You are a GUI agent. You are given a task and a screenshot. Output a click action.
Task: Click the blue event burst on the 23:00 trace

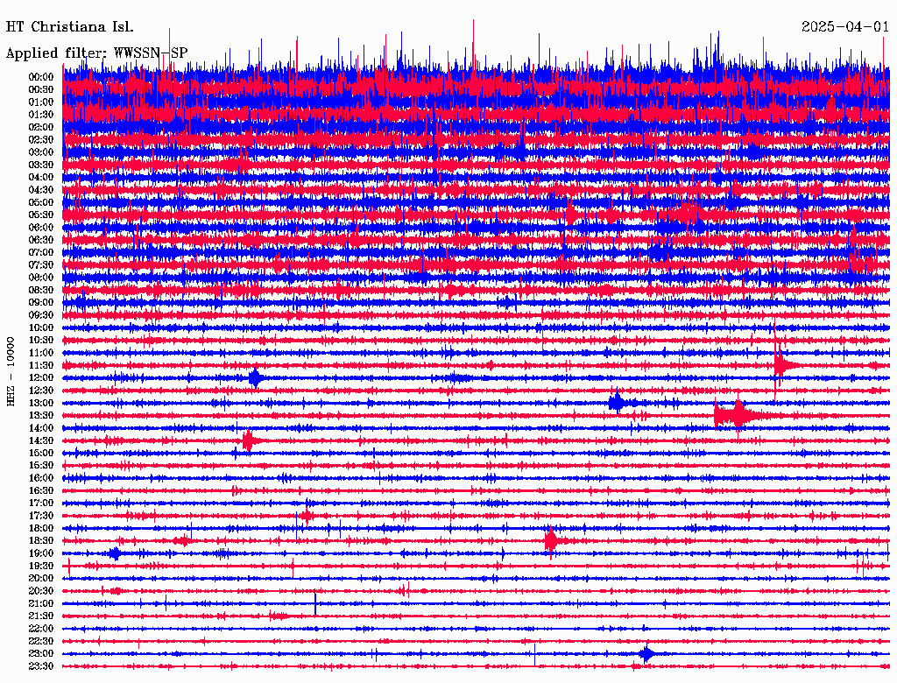click(x=647, y=654)
